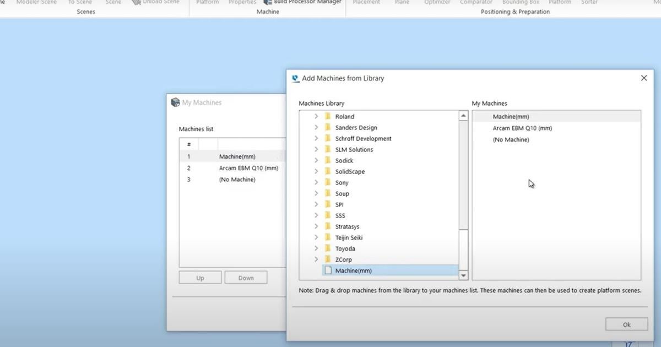Viewport: 661px width, 347px height.
Task: Select the Placement tool
Action: [366, 2]
